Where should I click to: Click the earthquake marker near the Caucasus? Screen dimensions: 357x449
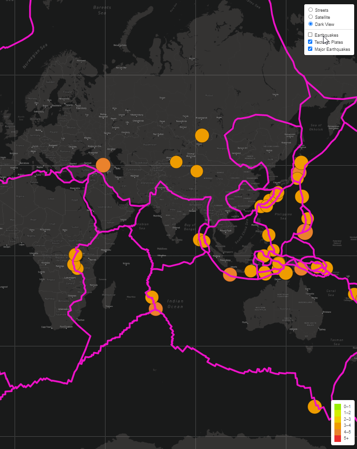[x=103, y=165]
